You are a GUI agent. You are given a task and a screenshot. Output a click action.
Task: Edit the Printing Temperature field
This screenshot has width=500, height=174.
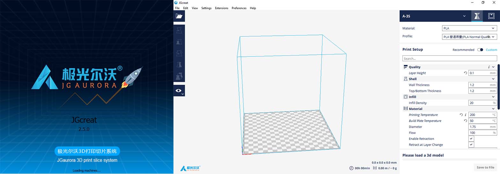coord(483,115)
